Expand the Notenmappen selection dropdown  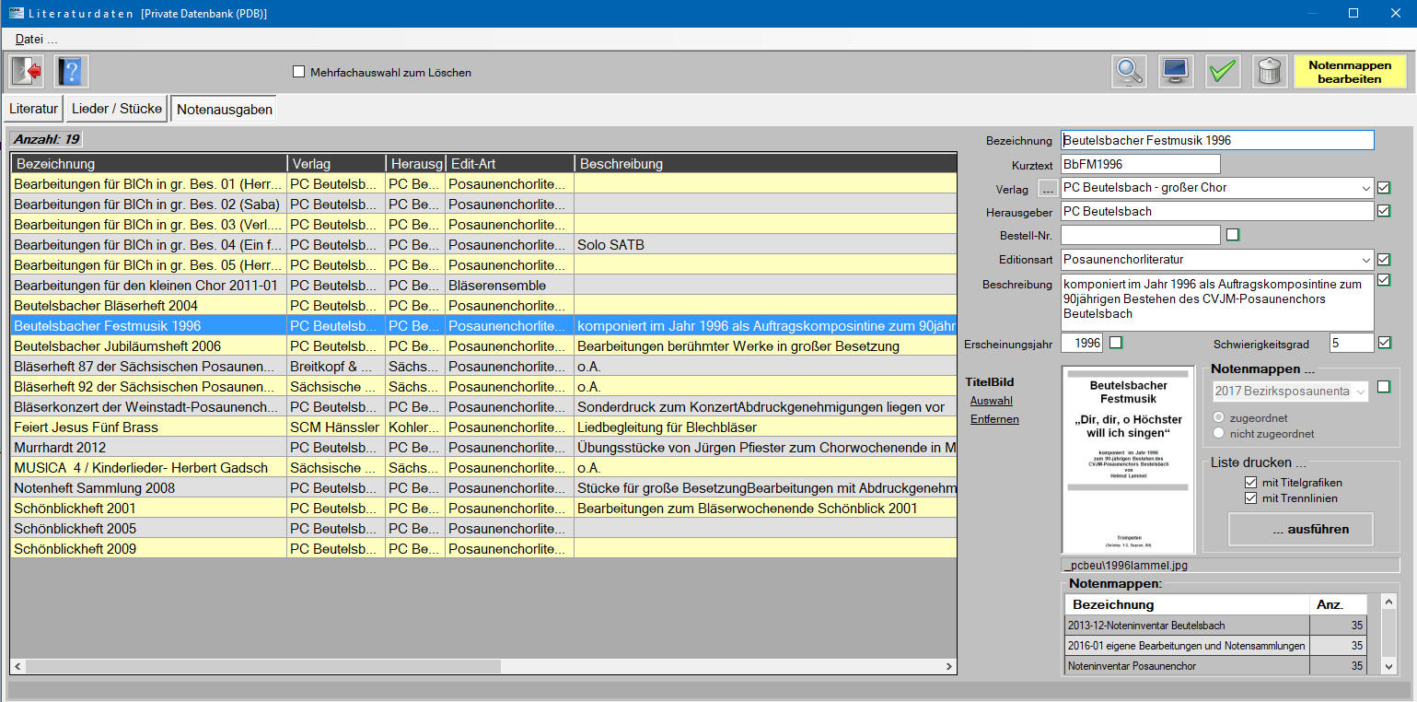click(x=1359, y=392)
